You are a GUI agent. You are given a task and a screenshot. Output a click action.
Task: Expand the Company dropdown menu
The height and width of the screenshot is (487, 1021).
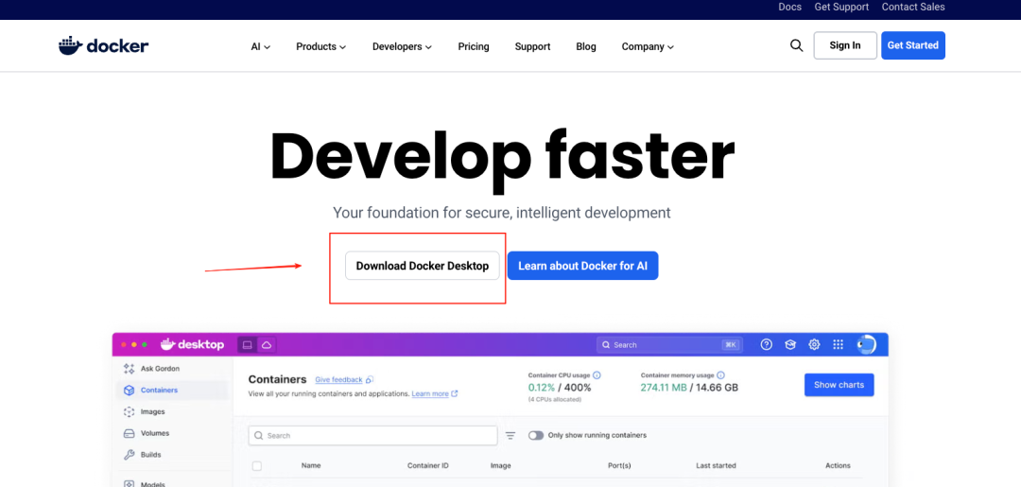point(648,47)
